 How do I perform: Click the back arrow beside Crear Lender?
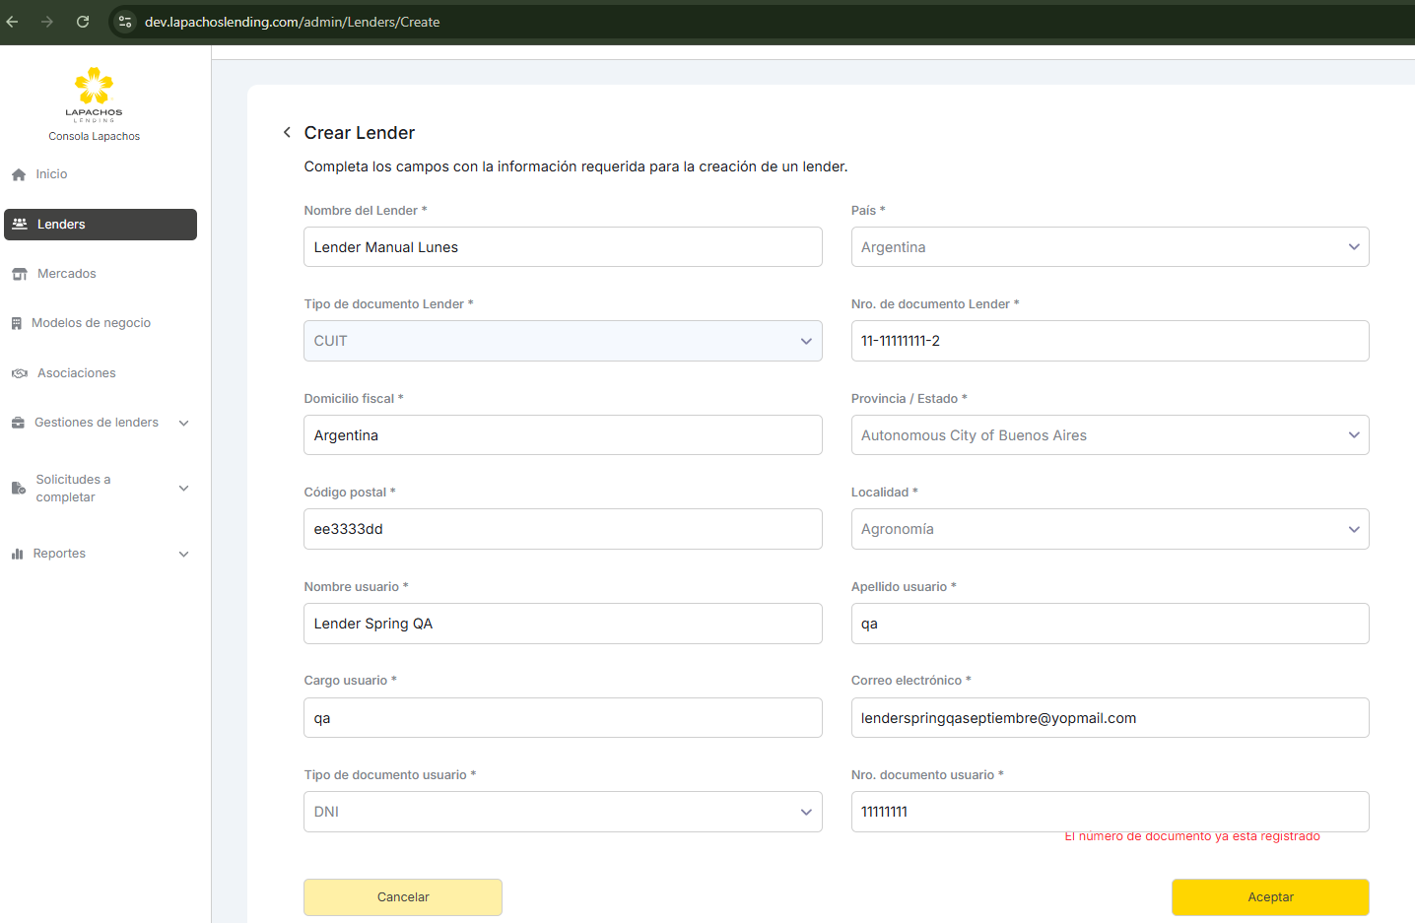pos(287,132)
